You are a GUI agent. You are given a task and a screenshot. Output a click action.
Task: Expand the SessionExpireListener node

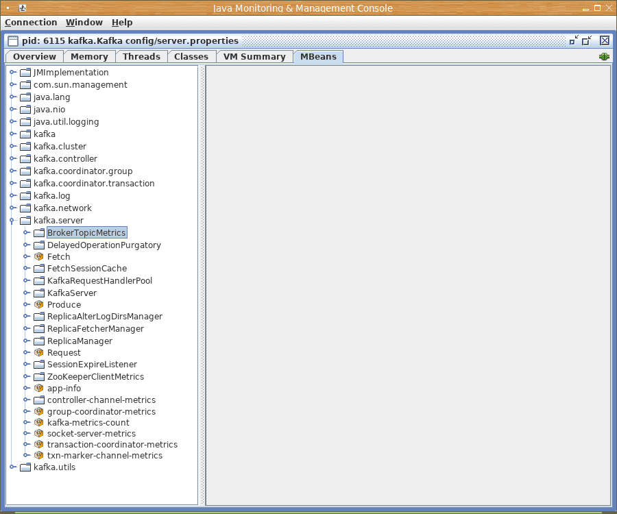click(26, 364)
